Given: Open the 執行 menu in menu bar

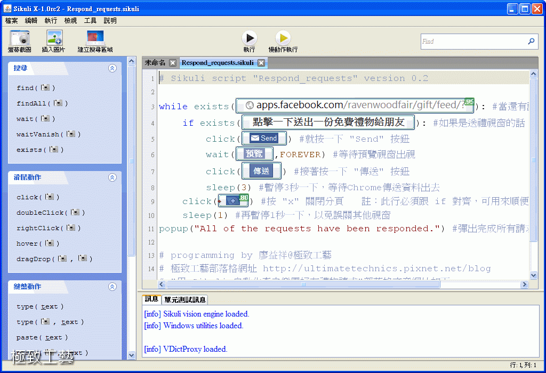Looking at the screenshot, I should pos(51,21).
